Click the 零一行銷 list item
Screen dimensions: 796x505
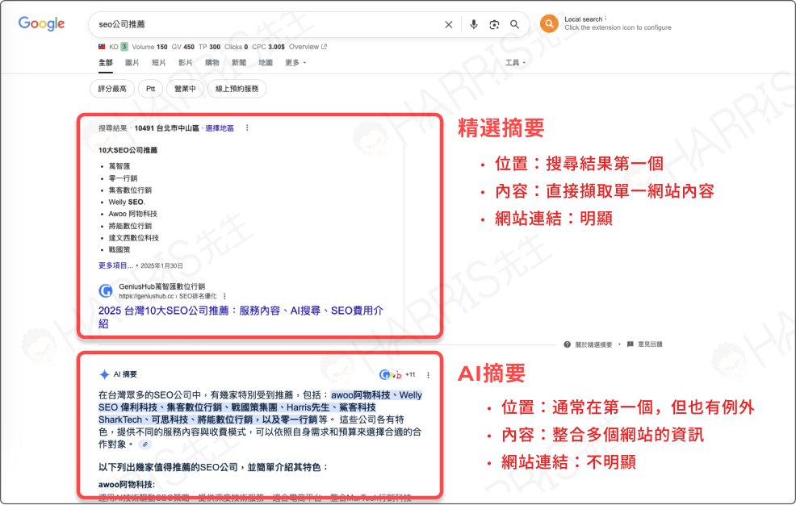coord(123,178)
